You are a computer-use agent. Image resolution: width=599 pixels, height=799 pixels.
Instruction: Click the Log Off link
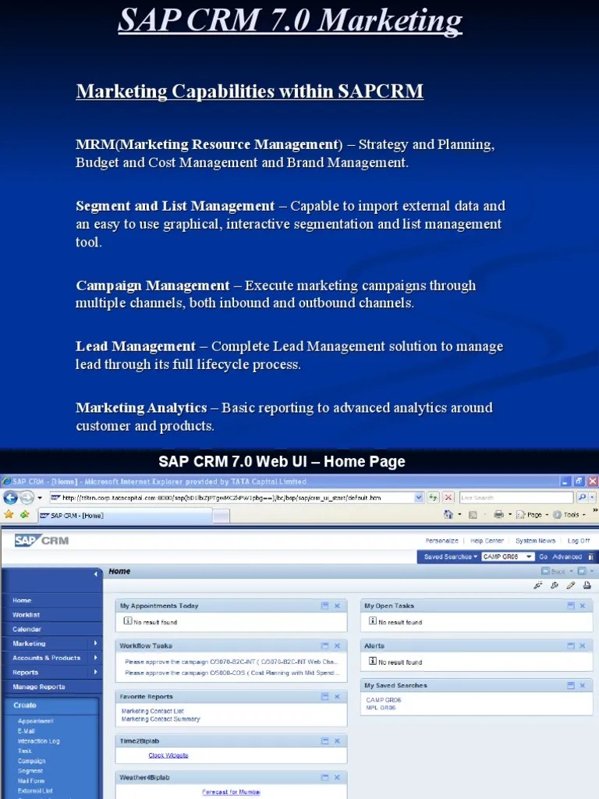pos(579,541)
